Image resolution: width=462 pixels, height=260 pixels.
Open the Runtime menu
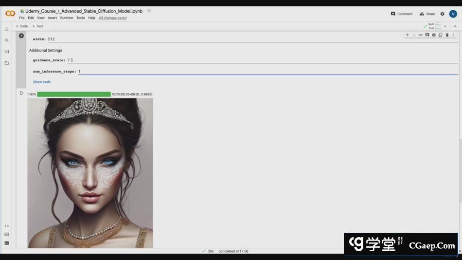pyautogui.click(x=67, y=18)
